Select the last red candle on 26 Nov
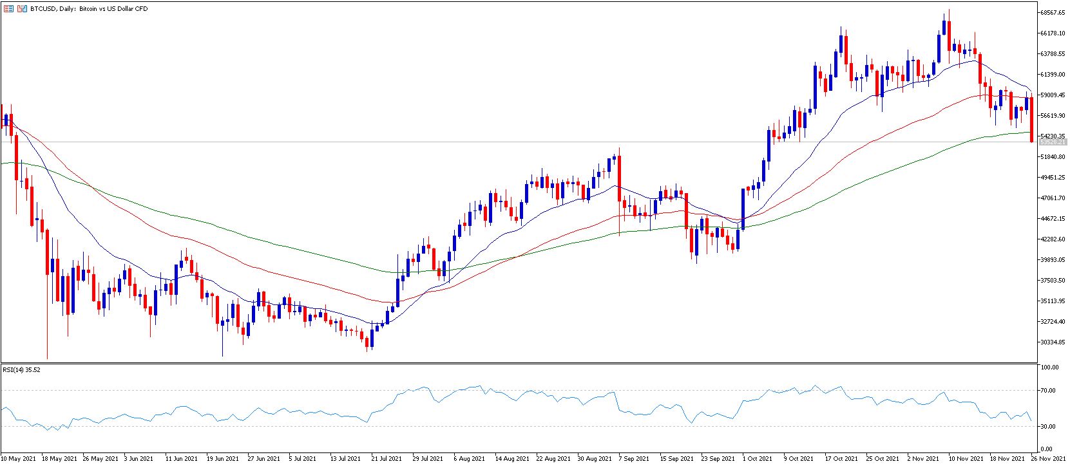The width and height of the screenshot is (1070, 466). click(x=1032, y=119)
